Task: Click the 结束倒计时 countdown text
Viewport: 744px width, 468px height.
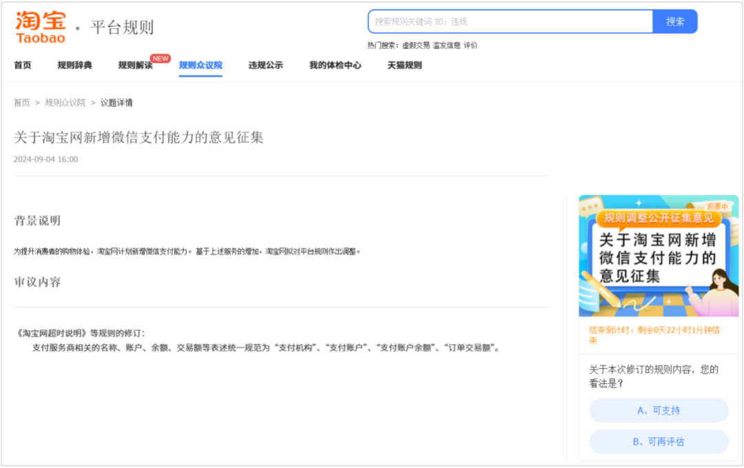Action: coord(654,335)
